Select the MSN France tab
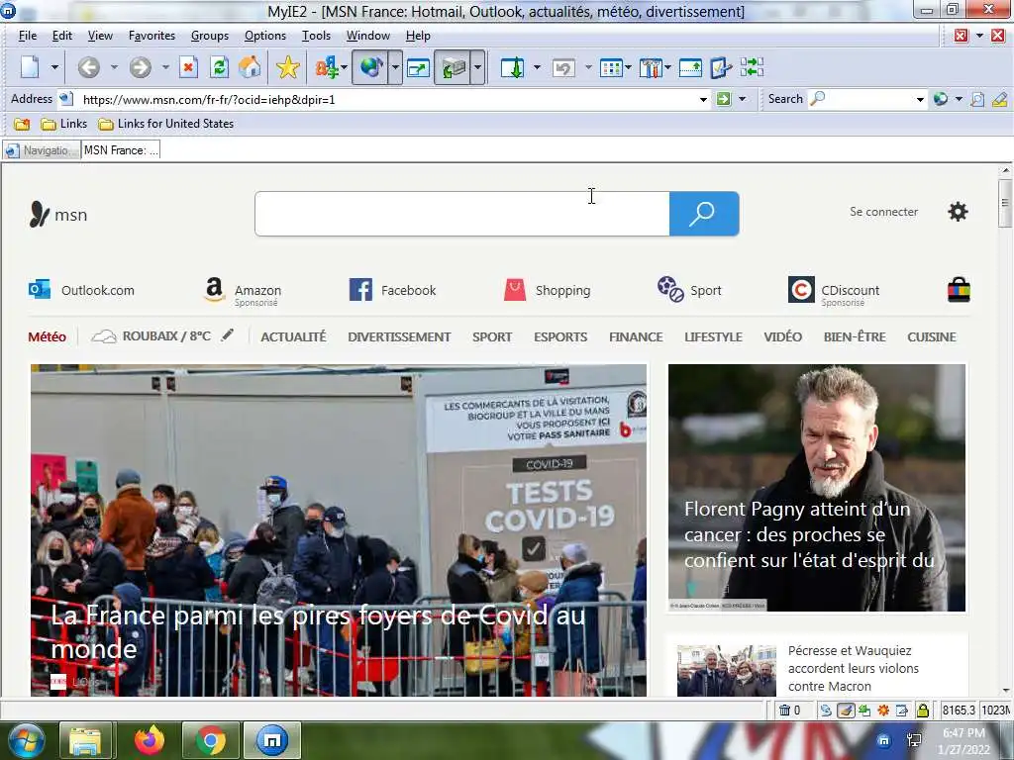The image size is (1014, 760). (x=120, y=150)
